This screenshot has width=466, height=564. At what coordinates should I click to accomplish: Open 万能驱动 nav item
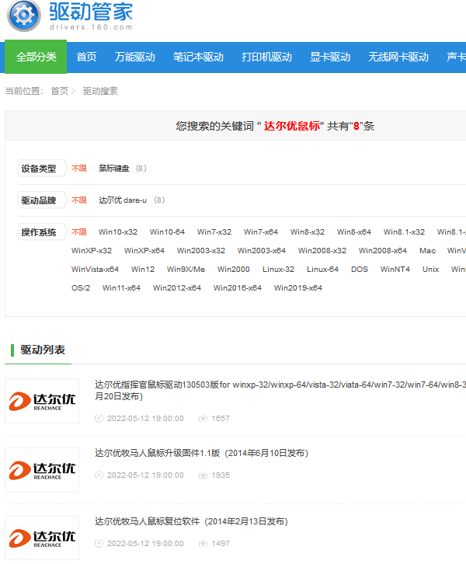[135, 57]
